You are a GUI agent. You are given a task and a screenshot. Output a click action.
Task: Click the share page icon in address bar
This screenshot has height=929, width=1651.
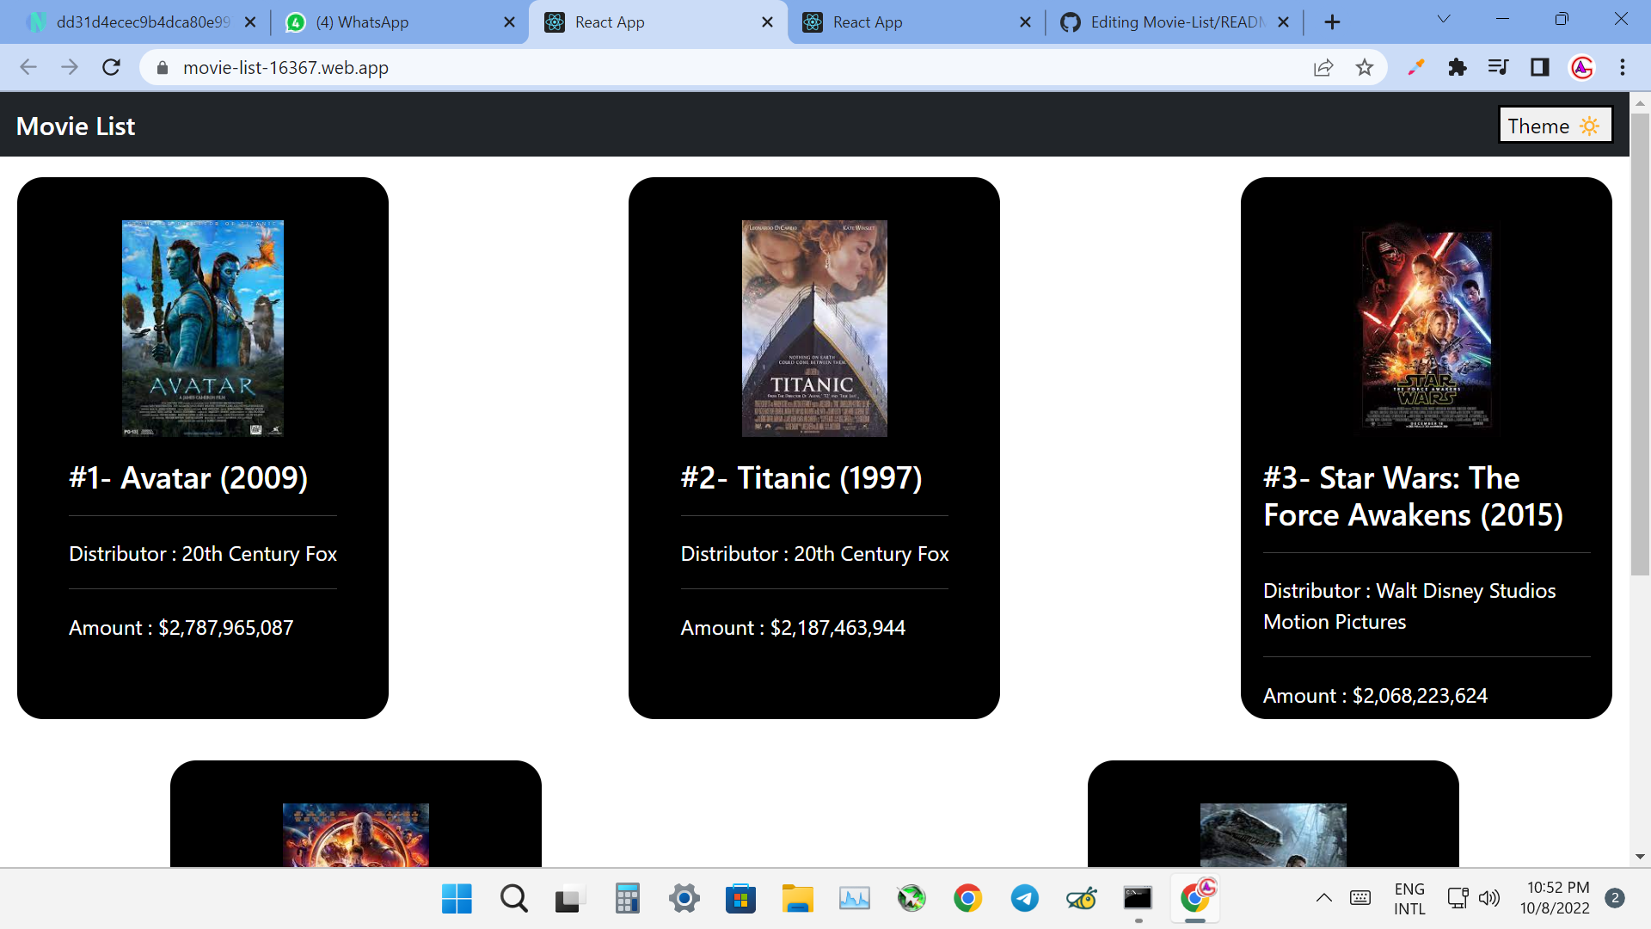(1323, 67)
